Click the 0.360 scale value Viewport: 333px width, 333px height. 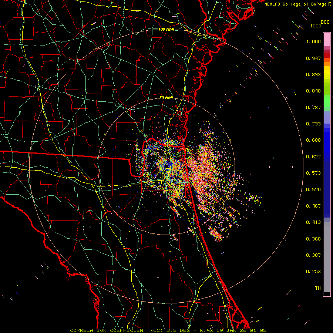coord(313,239)
